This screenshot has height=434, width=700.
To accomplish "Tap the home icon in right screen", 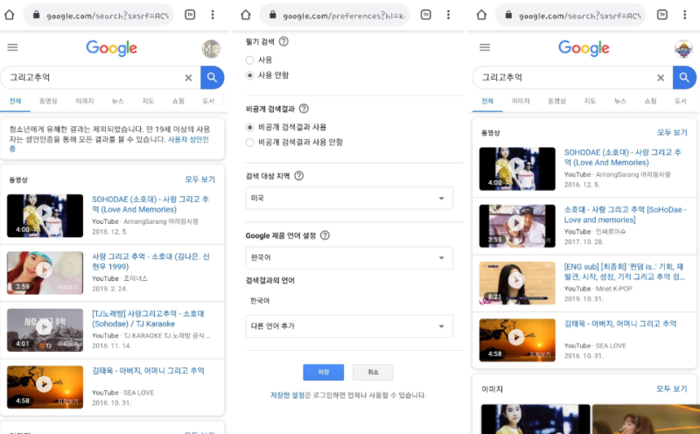I will click(x=481, y=15).
